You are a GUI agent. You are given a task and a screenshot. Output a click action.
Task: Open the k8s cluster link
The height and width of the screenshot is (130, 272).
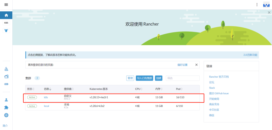(46, 97)
